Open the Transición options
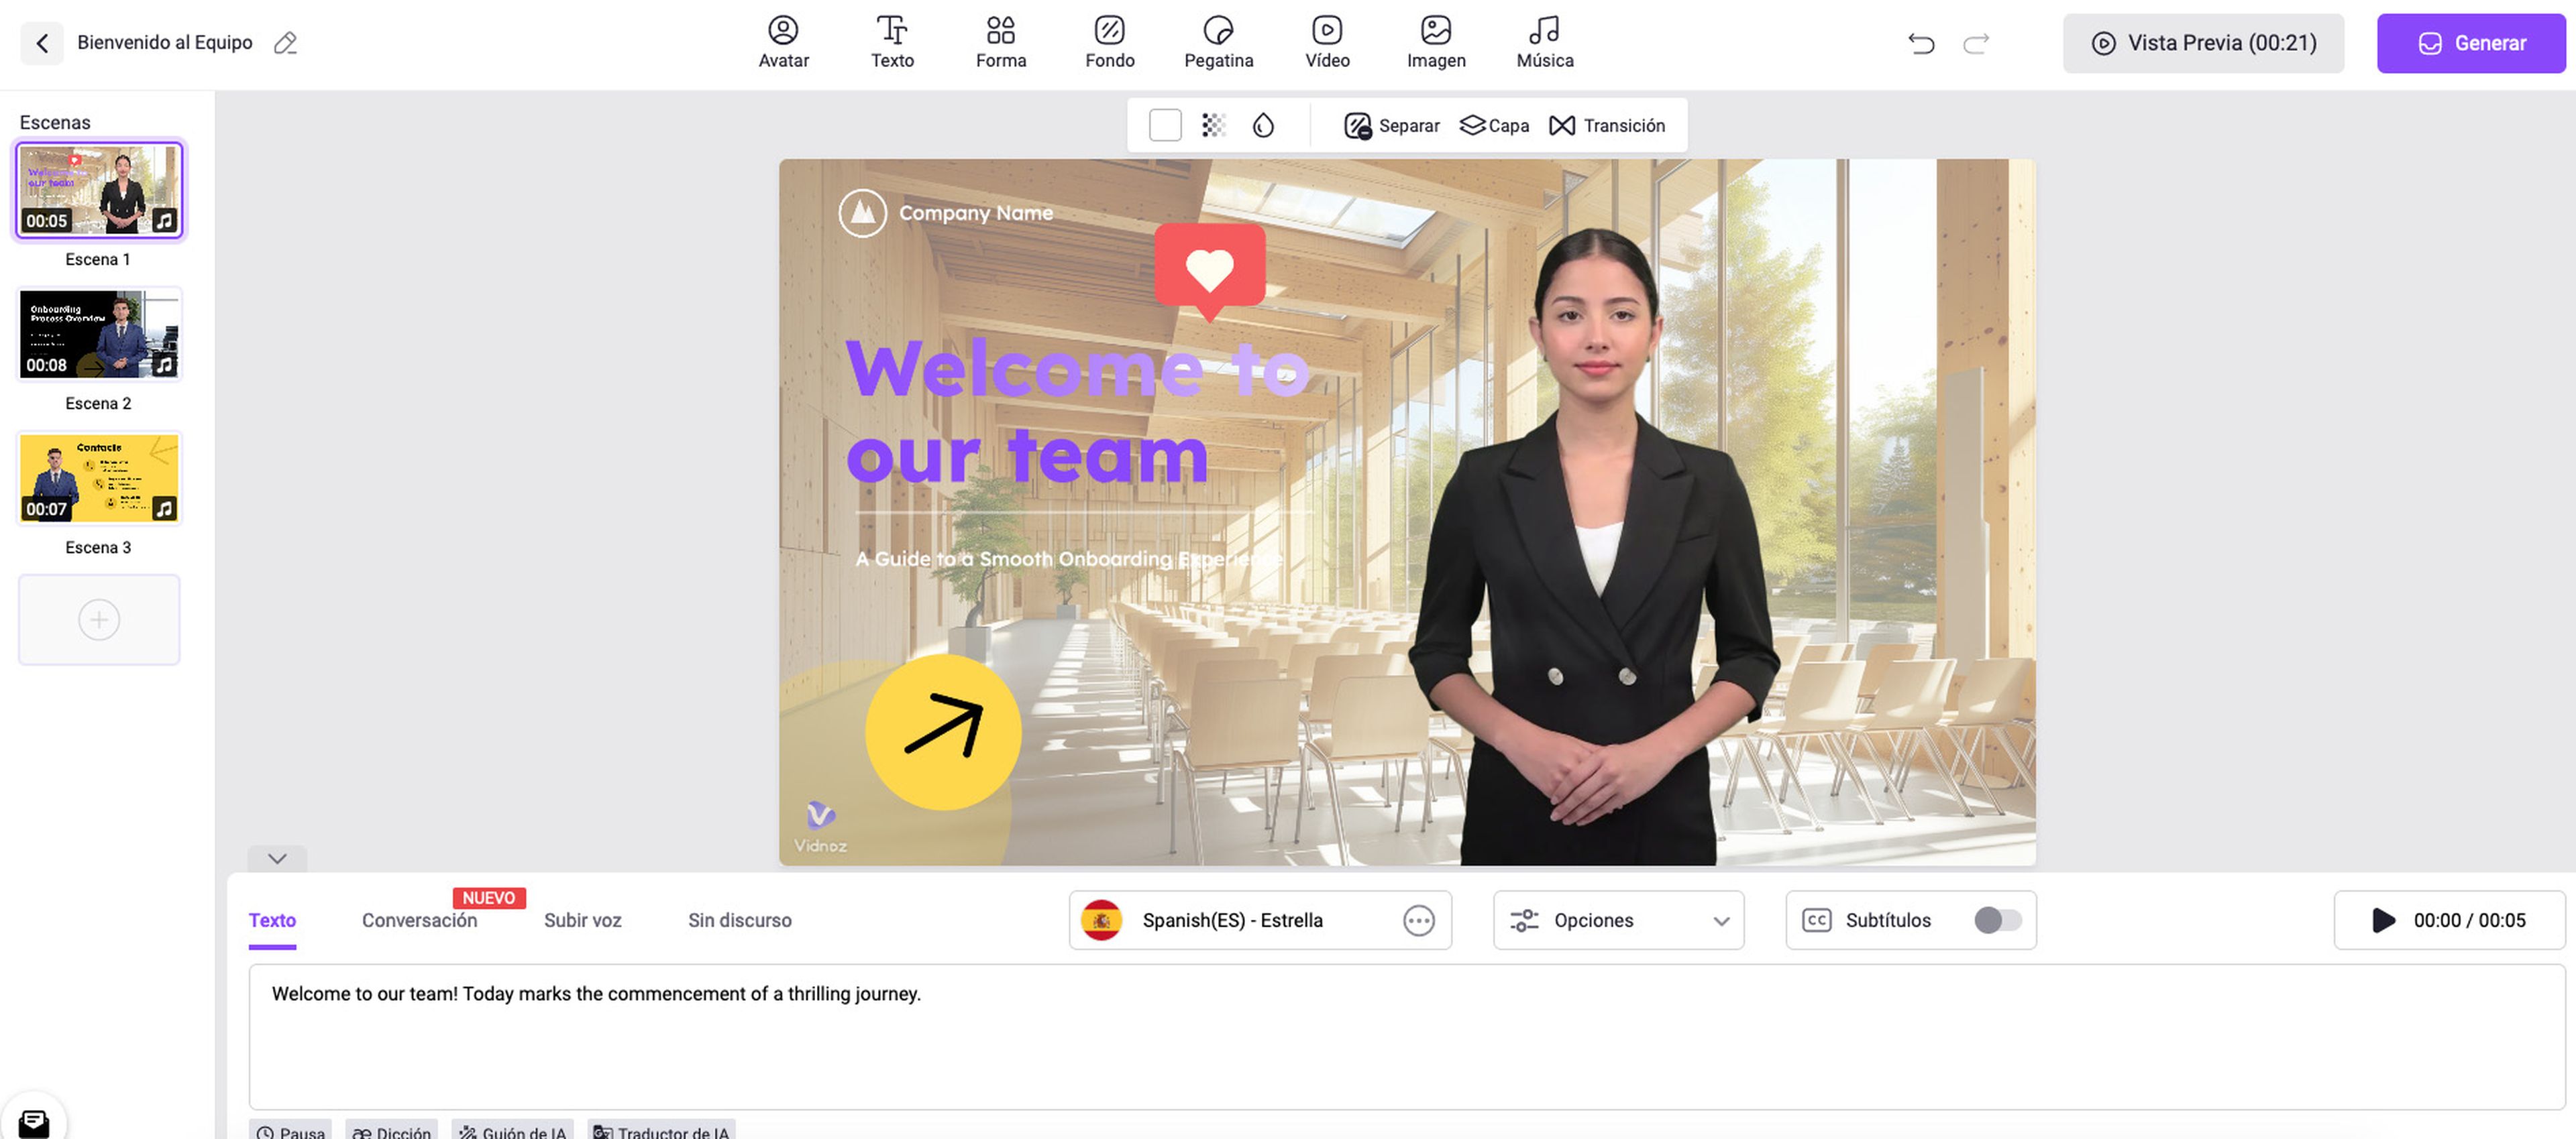Viewport: 2576px width, 1139px height. [1607, 126]
